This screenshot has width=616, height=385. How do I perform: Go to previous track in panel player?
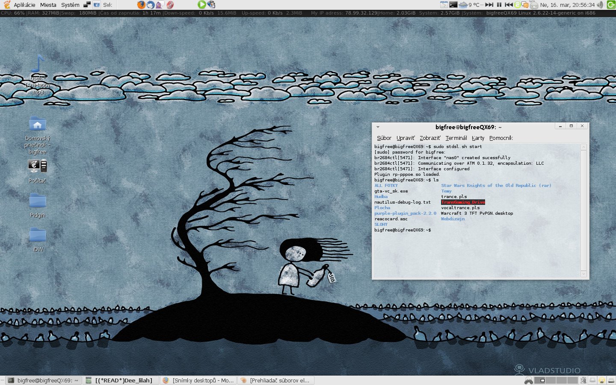click(x=509, y=5)
